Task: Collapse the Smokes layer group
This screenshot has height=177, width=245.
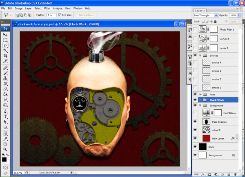Action: coord(200,55)
